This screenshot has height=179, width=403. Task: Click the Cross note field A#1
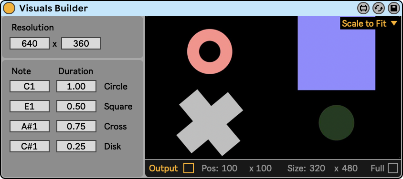30,126
